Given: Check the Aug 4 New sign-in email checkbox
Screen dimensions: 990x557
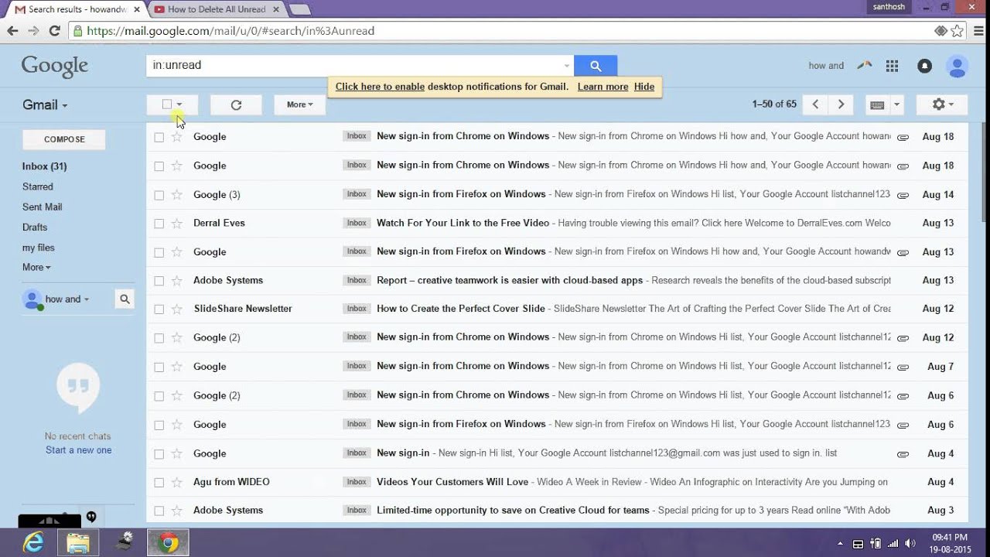Looking at the screenshot, I should coord(159,454).
